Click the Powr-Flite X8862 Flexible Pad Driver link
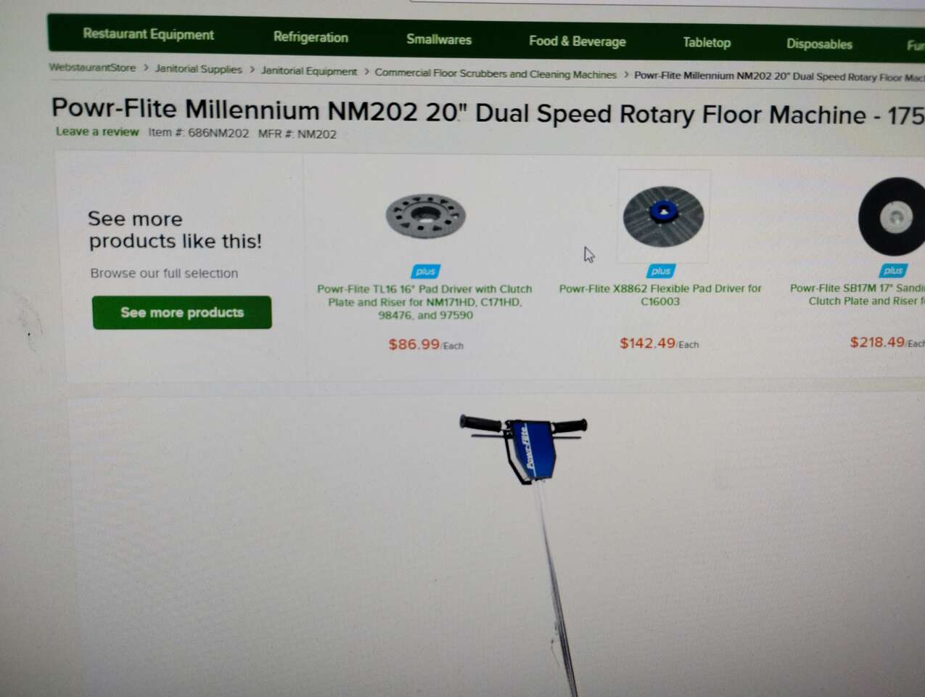925x697 pixels. pyautogui.click(x=660, y=295)
